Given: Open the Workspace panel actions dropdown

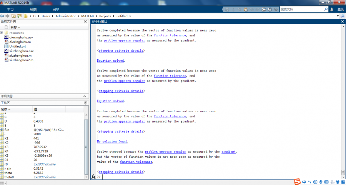Looking at the screenshot, I should [85, 103].
